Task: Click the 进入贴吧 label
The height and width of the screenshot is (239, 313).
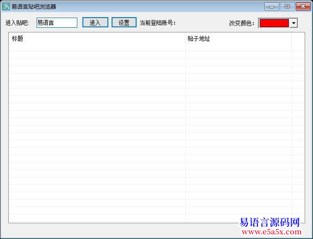Action: [18, 23]
